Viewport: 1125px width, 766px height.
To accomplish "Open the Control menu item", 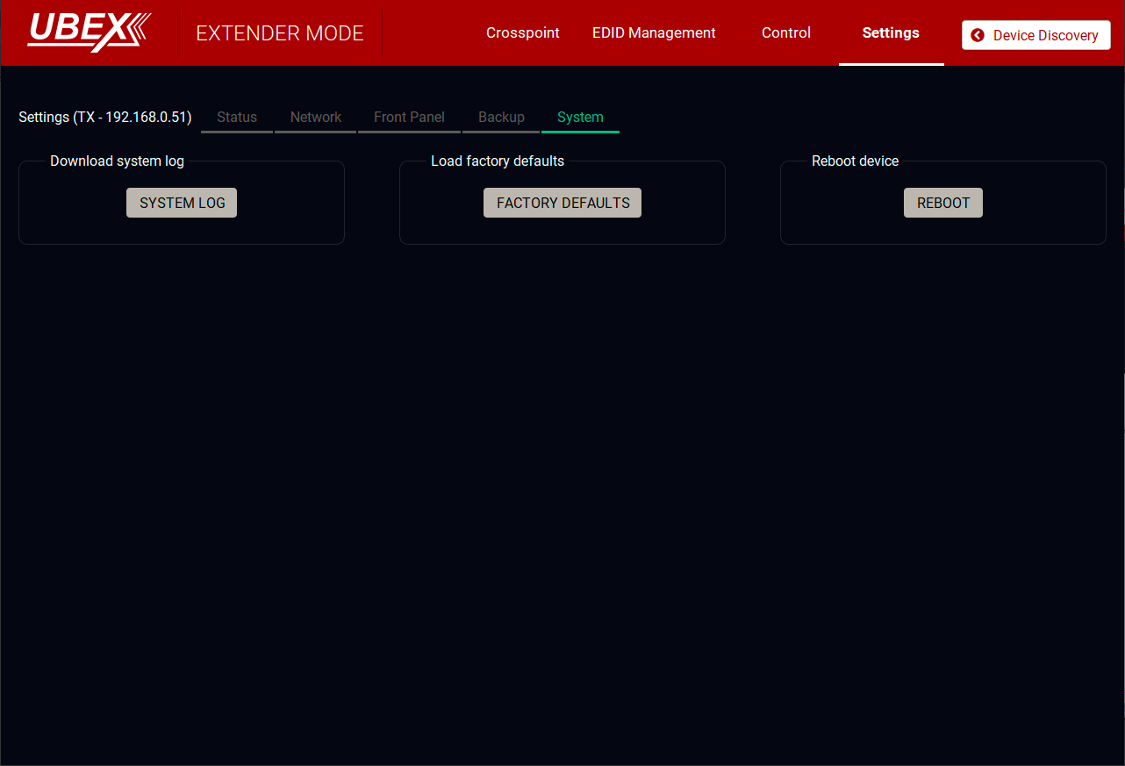I will click(x=785, y=33).
